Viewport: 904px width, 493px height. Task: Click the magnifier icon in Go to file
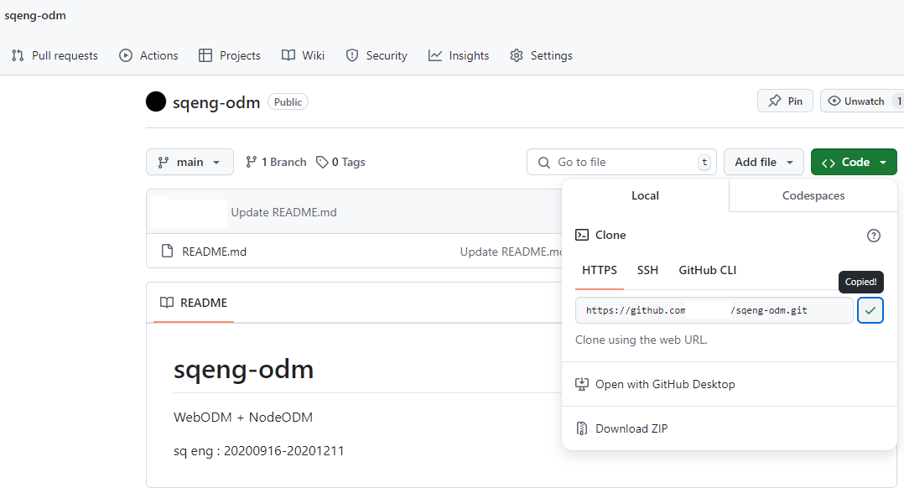543,163
